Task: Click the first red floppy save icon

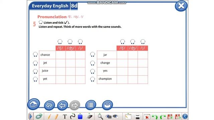Action: tap(170, 117)
